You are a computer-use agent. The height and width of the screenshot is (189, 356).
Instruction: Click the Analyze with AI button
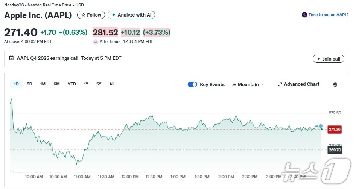(x=131, y=15)
